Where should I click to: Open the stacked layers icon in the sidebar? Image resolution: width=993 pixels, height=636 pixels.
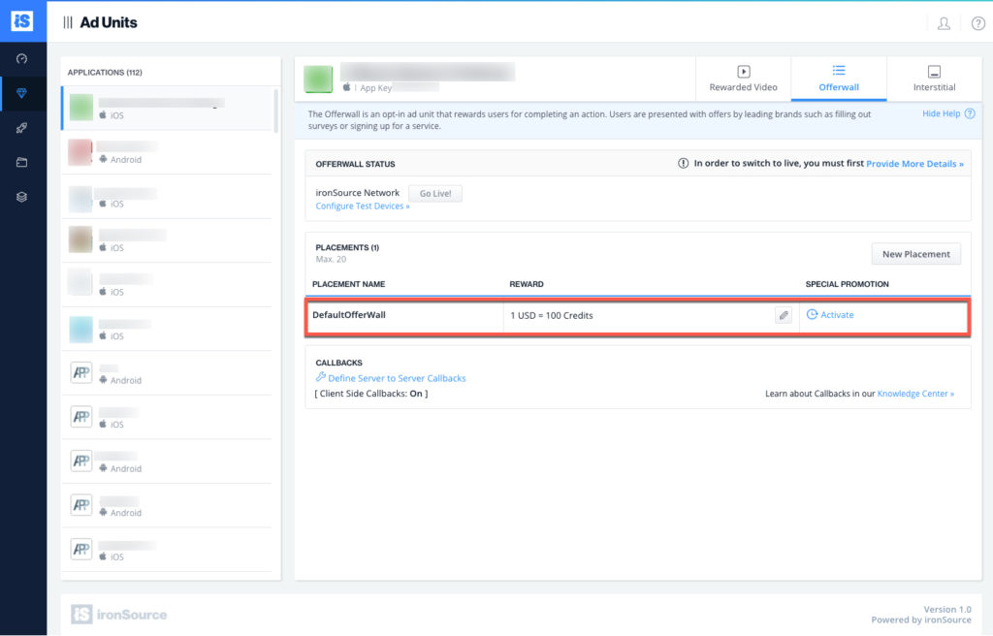[22, 197]
